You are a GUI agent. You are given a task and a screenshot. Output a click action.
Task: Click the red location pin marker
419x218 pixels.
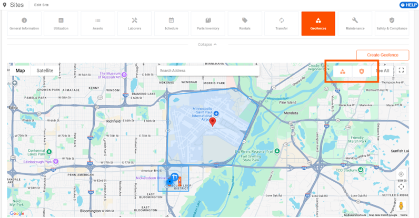click(213, 122)
